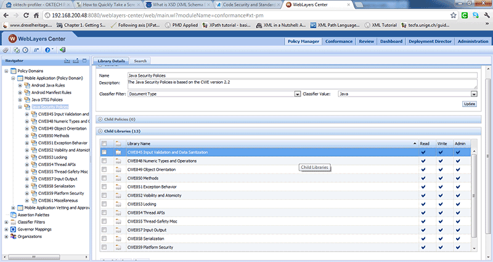Switch to the Conformance tab
The image size is (493, 262).
(x=338, y=41)
